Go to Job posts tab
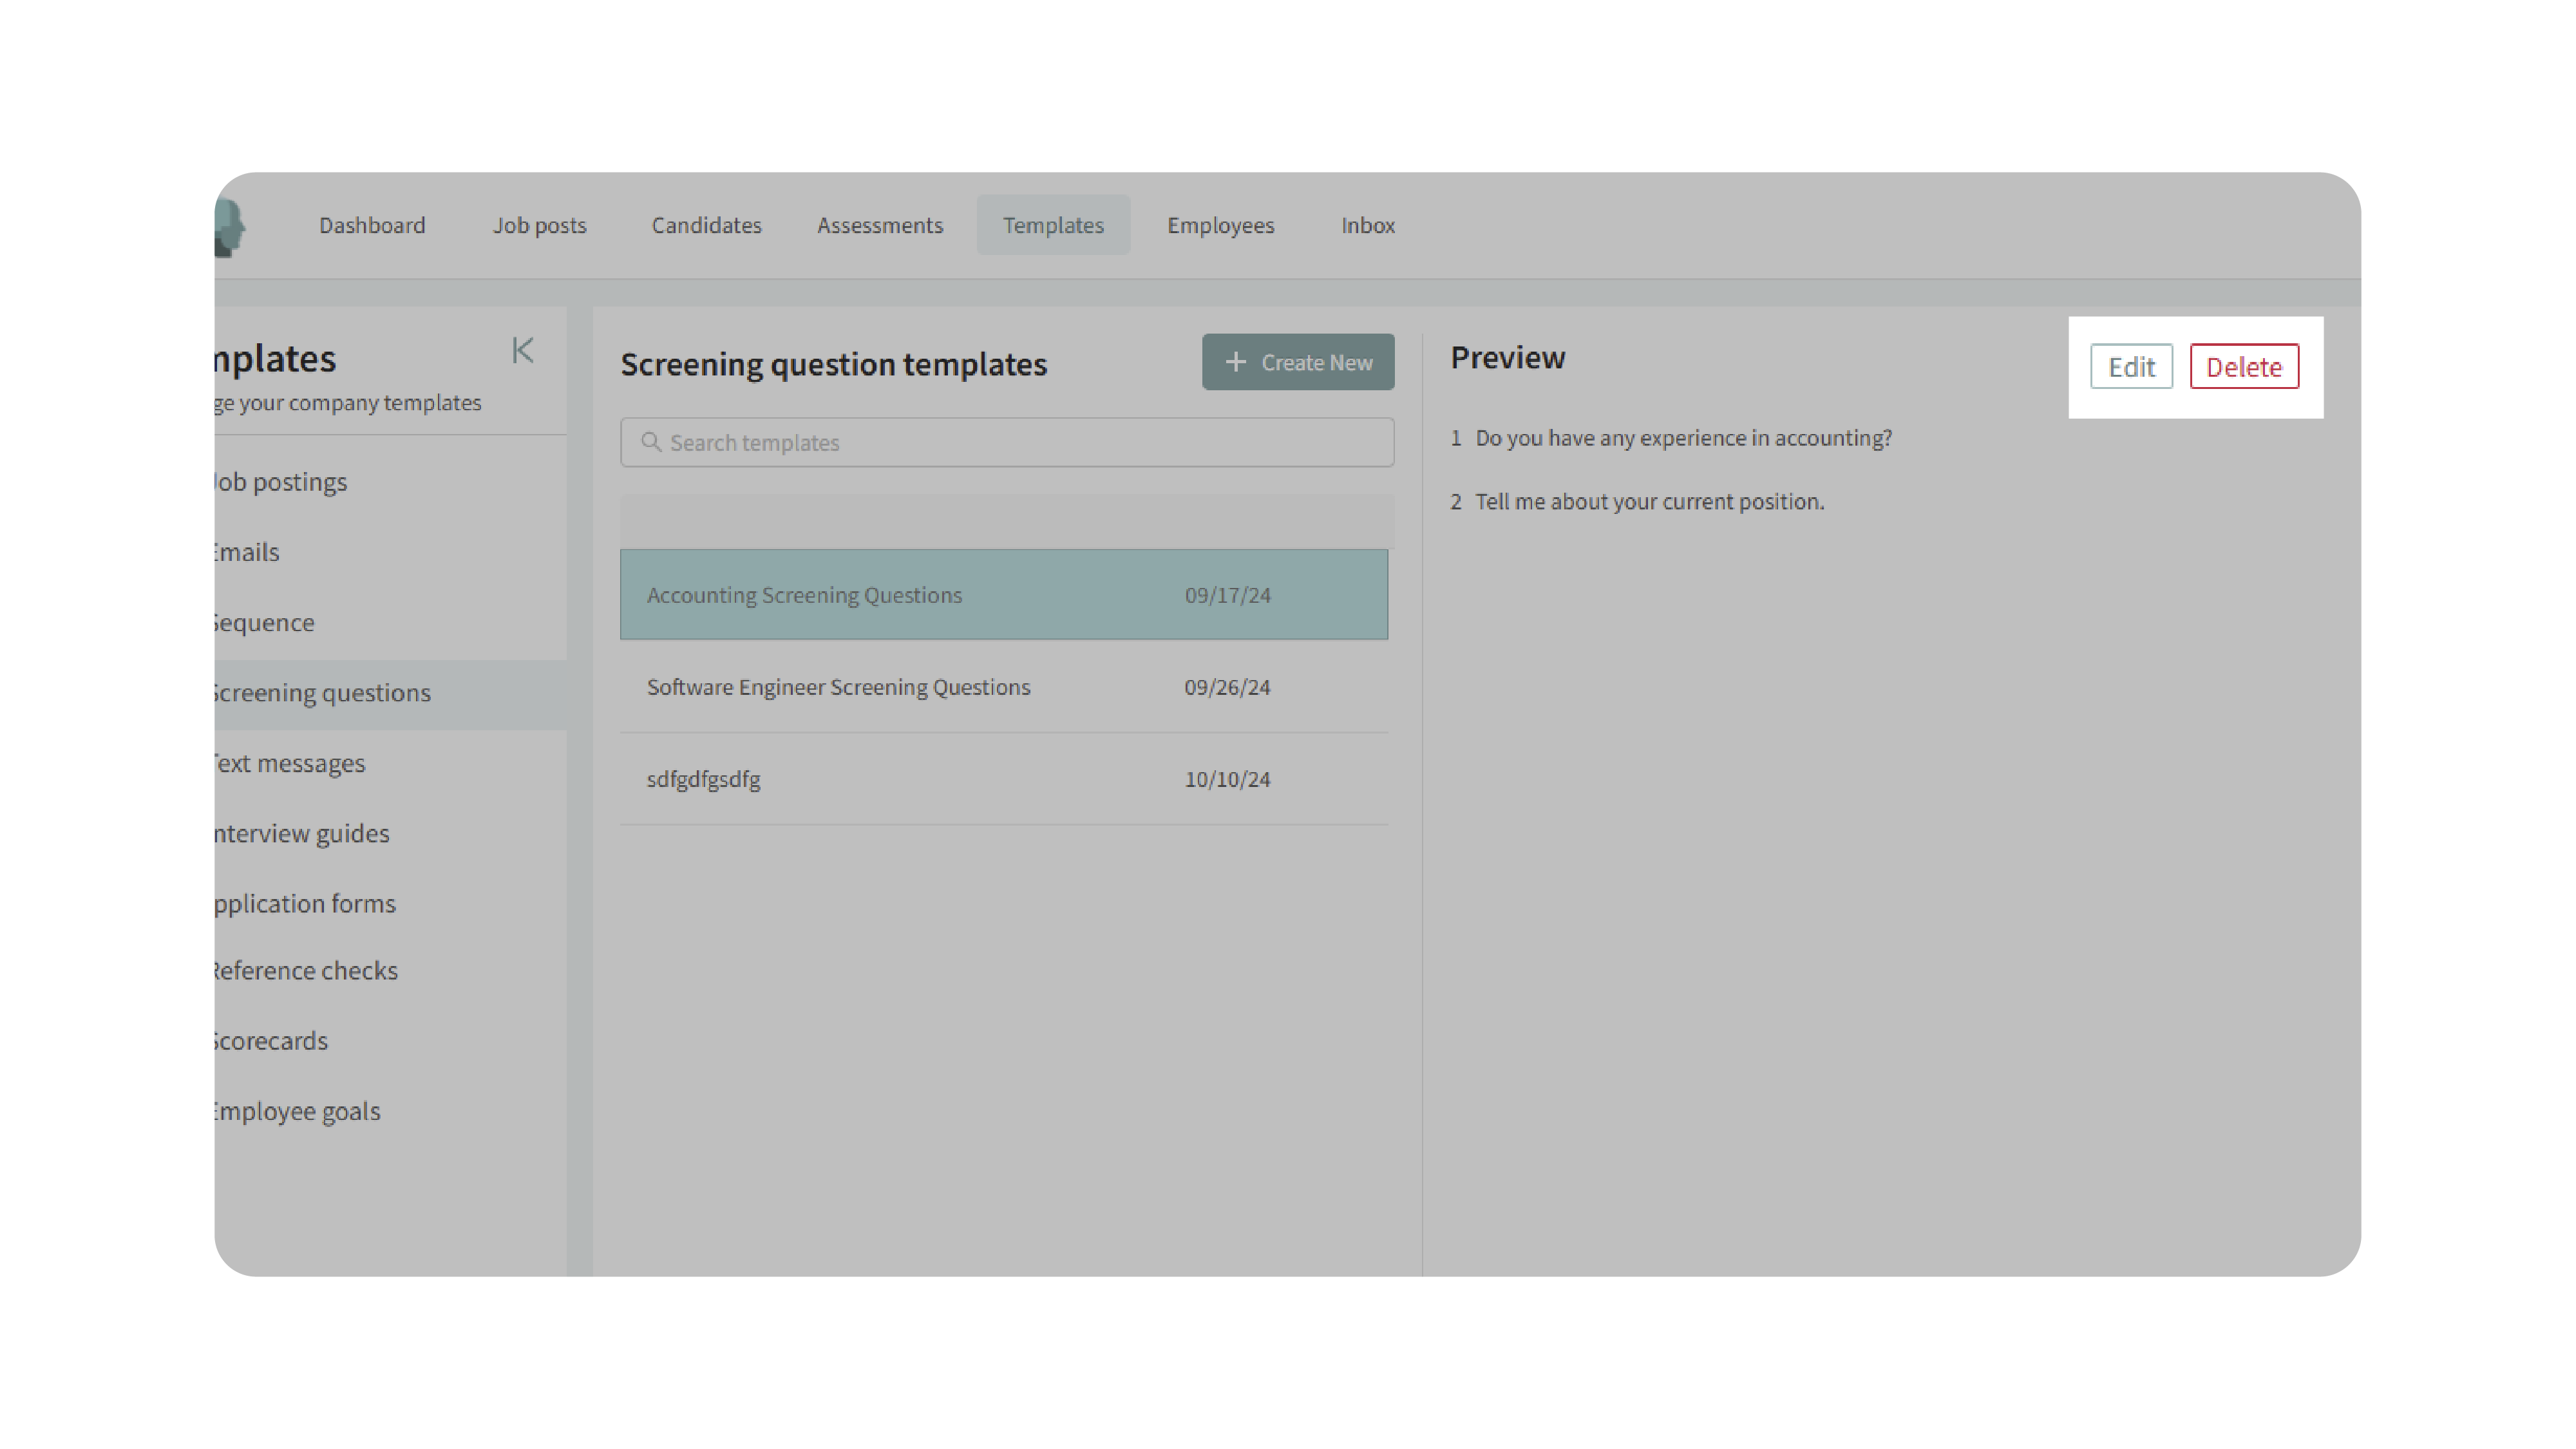 (x=539, y=226)
